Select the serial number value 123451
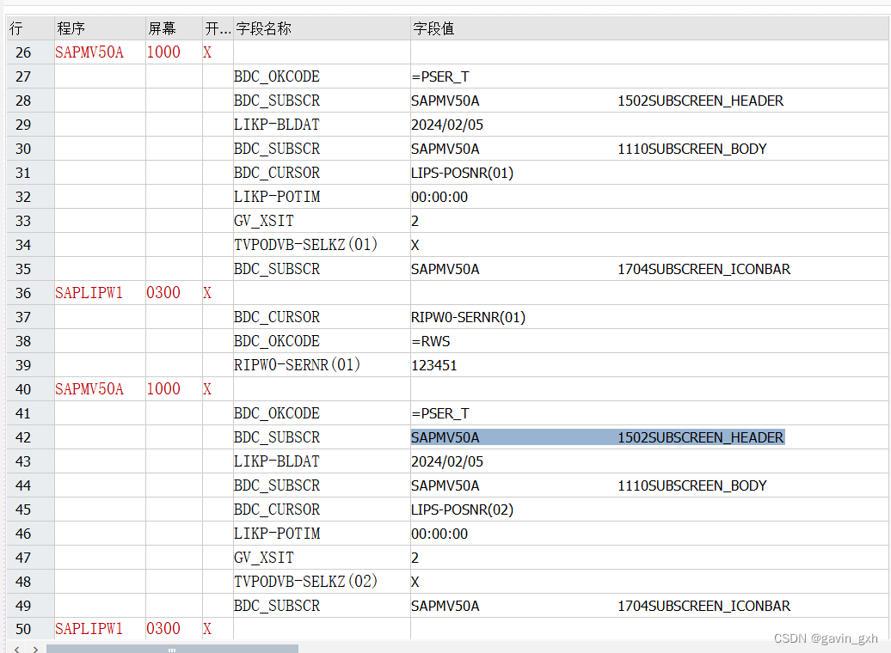The image size is (891, 653). [x=432, y=365]
